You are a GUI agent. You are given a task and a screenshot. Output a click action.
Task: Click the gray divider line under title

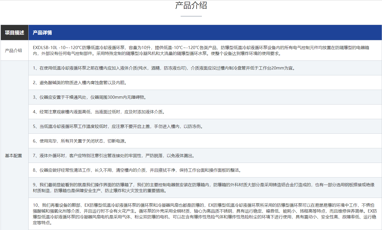tap(191, 16)
